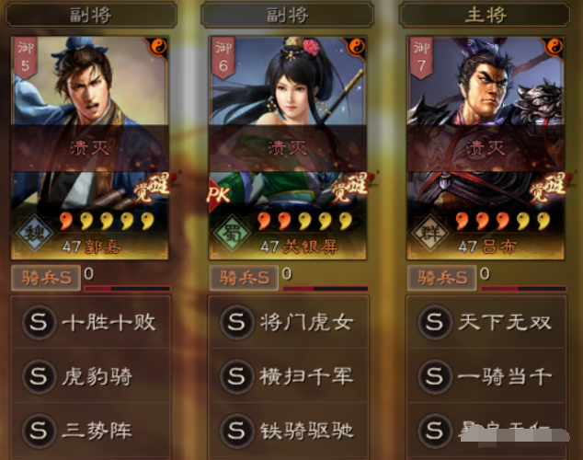583x460 pixels.
Task: Select the 虎豹骑 skill entry
Action: pyautogui.click(x=91, y=376)
